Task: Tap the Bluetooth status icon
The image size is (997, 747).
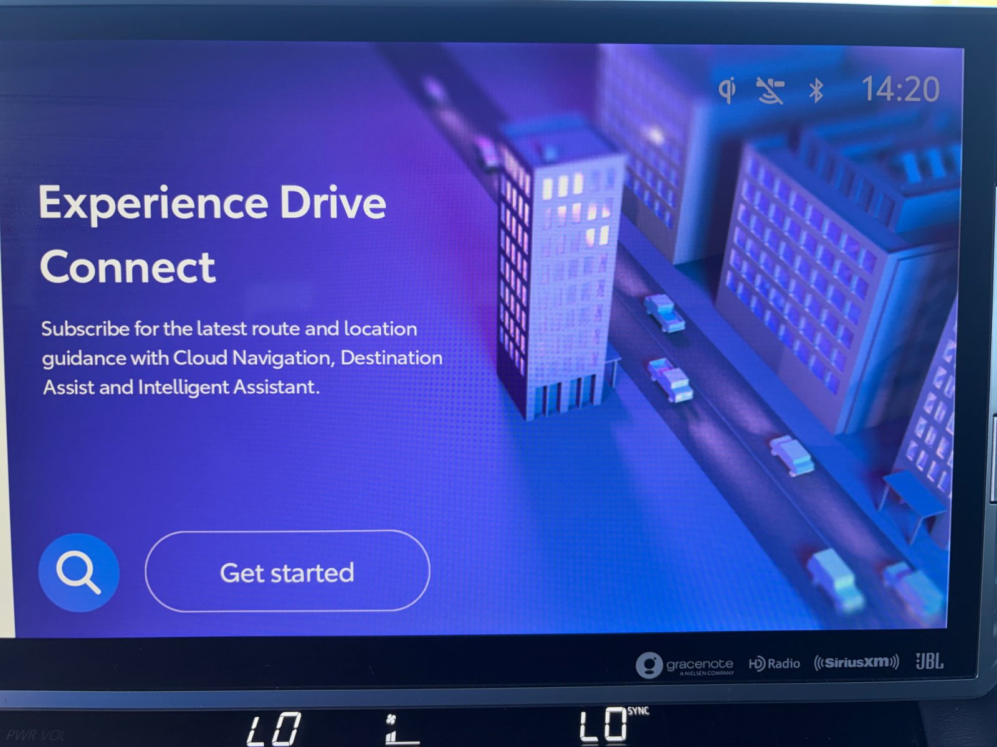Action: click(816, 91)
